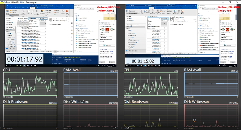Click left RAM Avail graph
Screen dimensions: 241x130
tap(91, 84)
